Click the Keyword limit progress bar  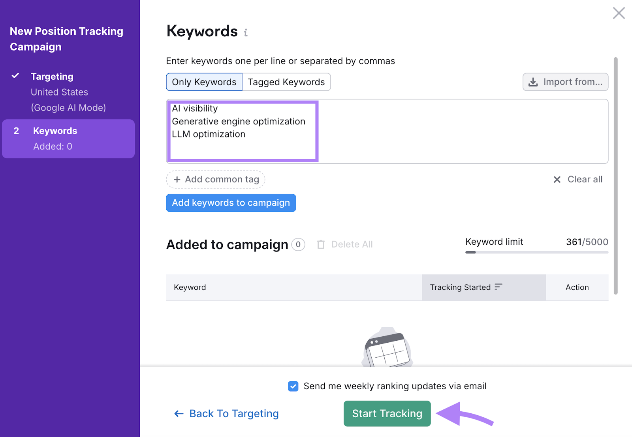[x=536, y=252]
